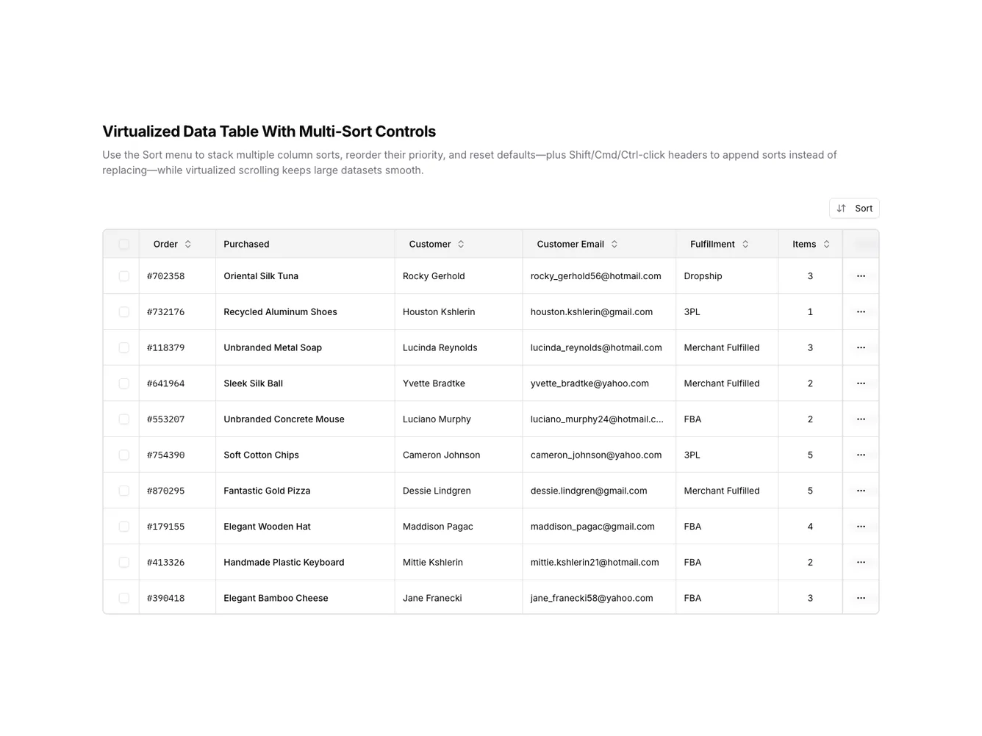Click the ellipsis on the Recycled Aluminum Shoes row
The height and width of the screenshot is (736, 982).
tap(860, 311)
